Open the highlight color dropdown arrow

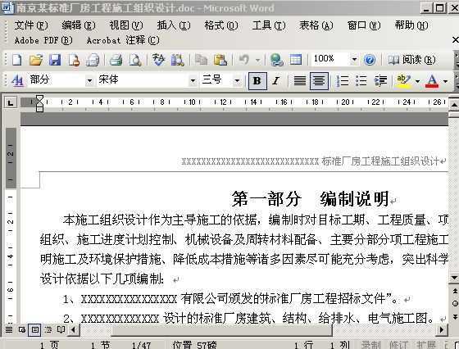(418, 81)
